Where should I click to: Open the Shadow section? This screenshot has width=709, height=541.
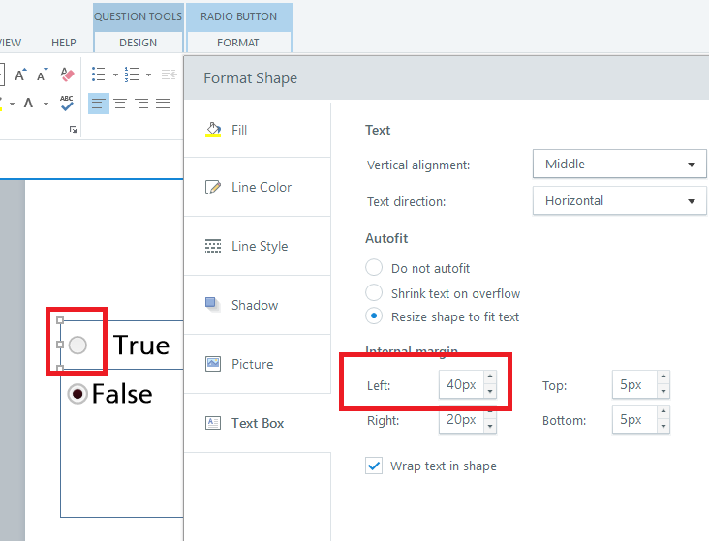[257, 305]
